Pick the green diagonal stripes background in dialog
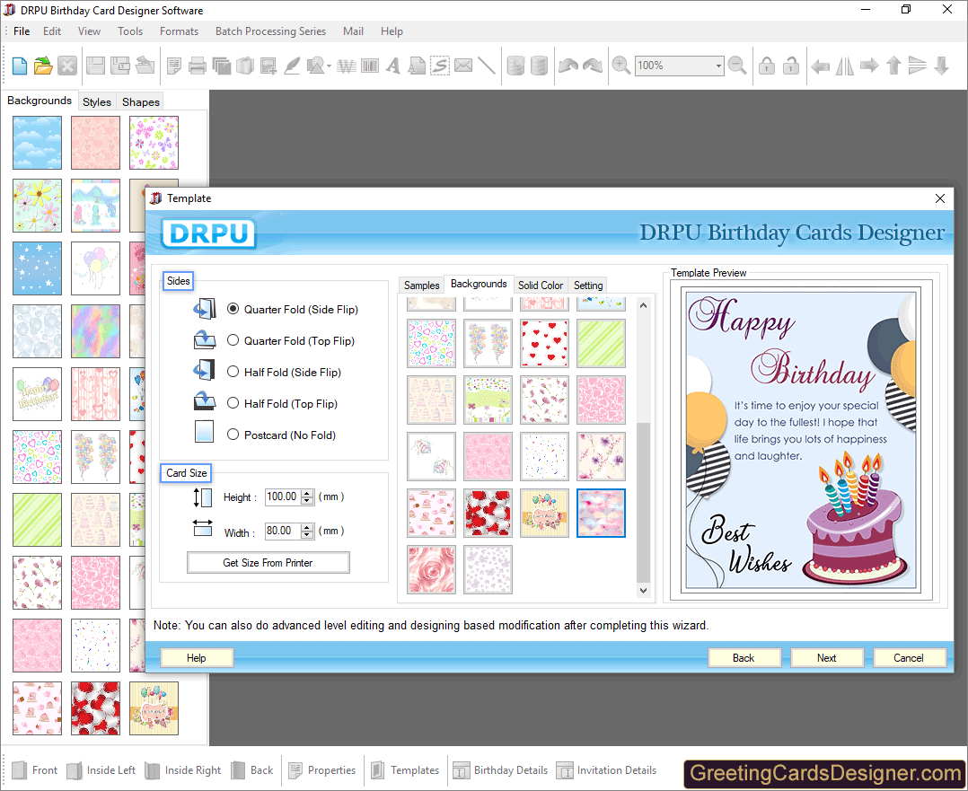Screen dimensions: 968x791 (x=601, y=343)
